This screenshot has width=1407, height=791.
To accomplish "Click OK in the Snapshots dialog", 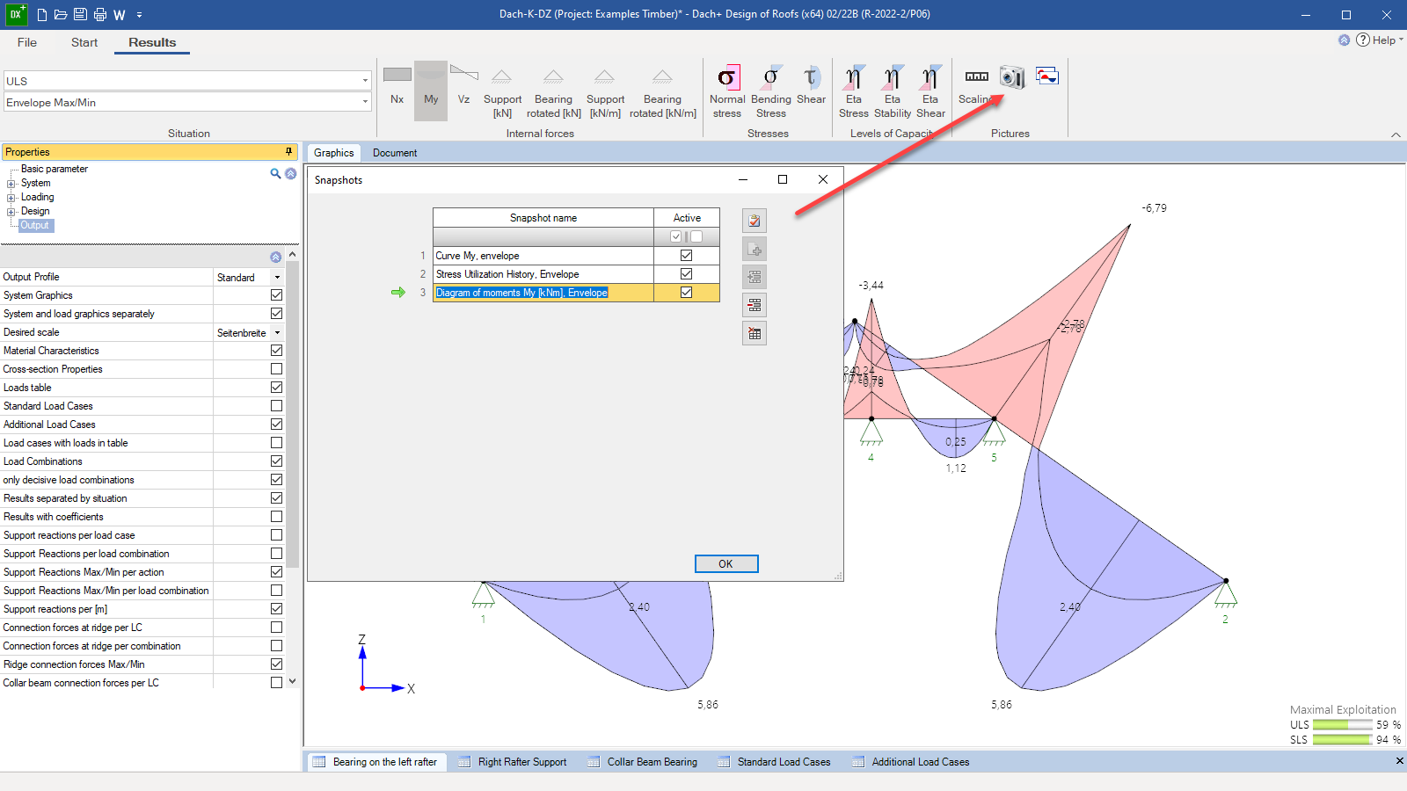I will [x=725, y=564].
